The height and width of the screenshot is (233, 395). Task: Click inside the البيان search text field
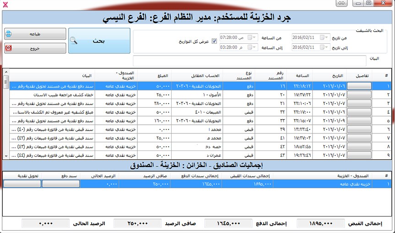tap(249, 61)
